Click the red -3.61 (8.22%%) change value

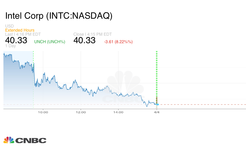[118, 42]
